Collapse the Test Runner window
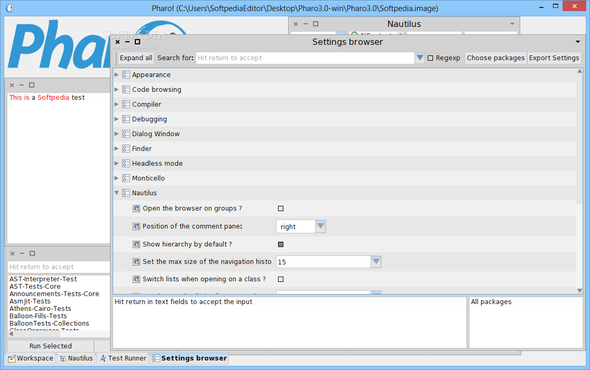This screenshot has width=590, height=370. [22, 253]
